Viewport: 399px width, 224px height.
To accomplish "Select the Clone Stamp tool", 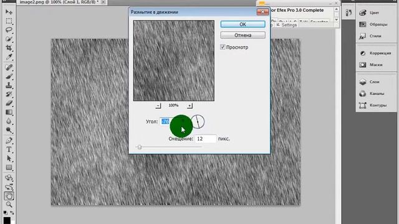I will tap(9, 85).
